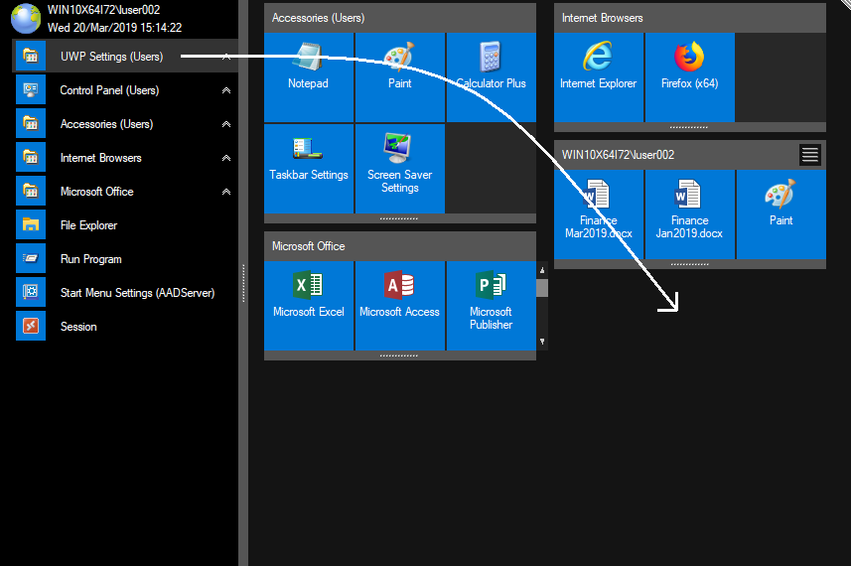The height and width of the screenshot is (566, 851).
Task: Launch Firefox (x64) tile
Action: point(689,77)
